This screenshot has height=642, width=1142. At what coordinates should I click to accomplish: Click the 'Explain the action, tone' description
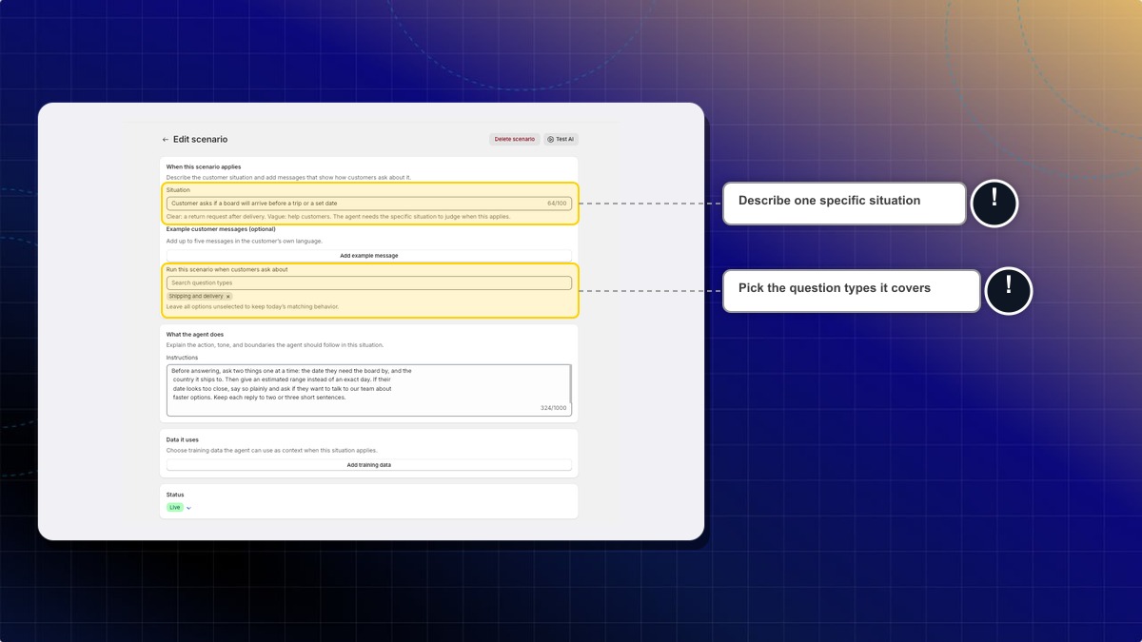(x=275, y=345)
